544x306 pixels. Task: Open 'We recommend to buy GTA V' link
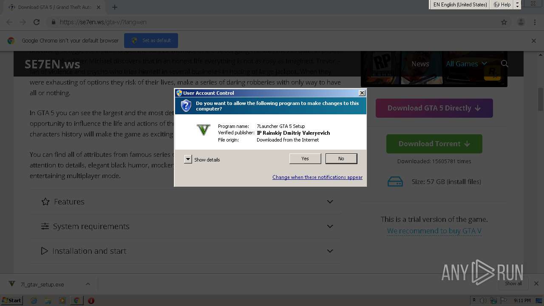pyautogui.click(x=434, y=231)
